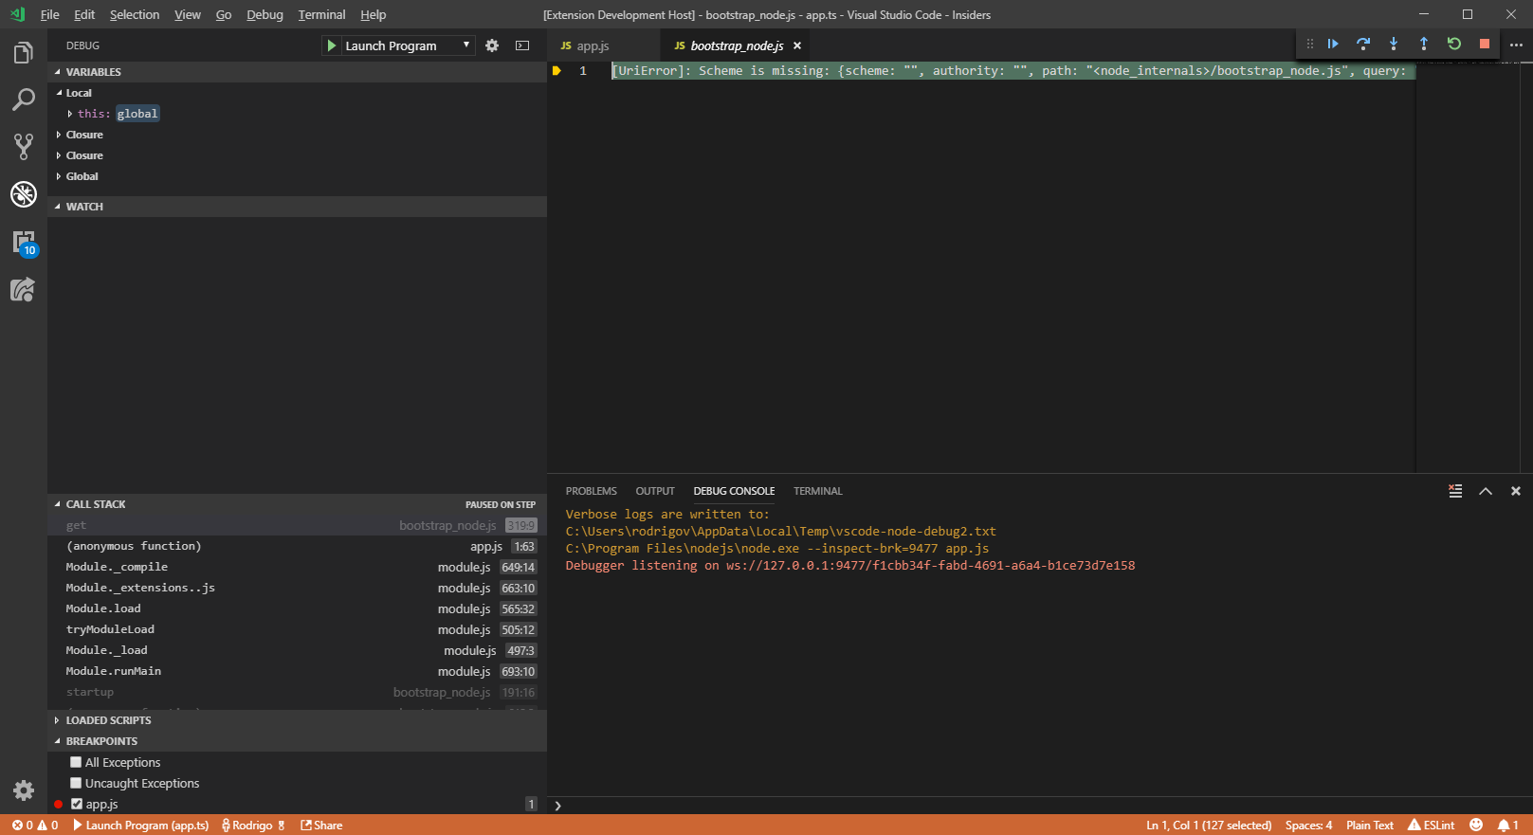Collapse the Local scope
This screenshot has width=1533, height=835.
pyautogui.click(x=297, y=93)
